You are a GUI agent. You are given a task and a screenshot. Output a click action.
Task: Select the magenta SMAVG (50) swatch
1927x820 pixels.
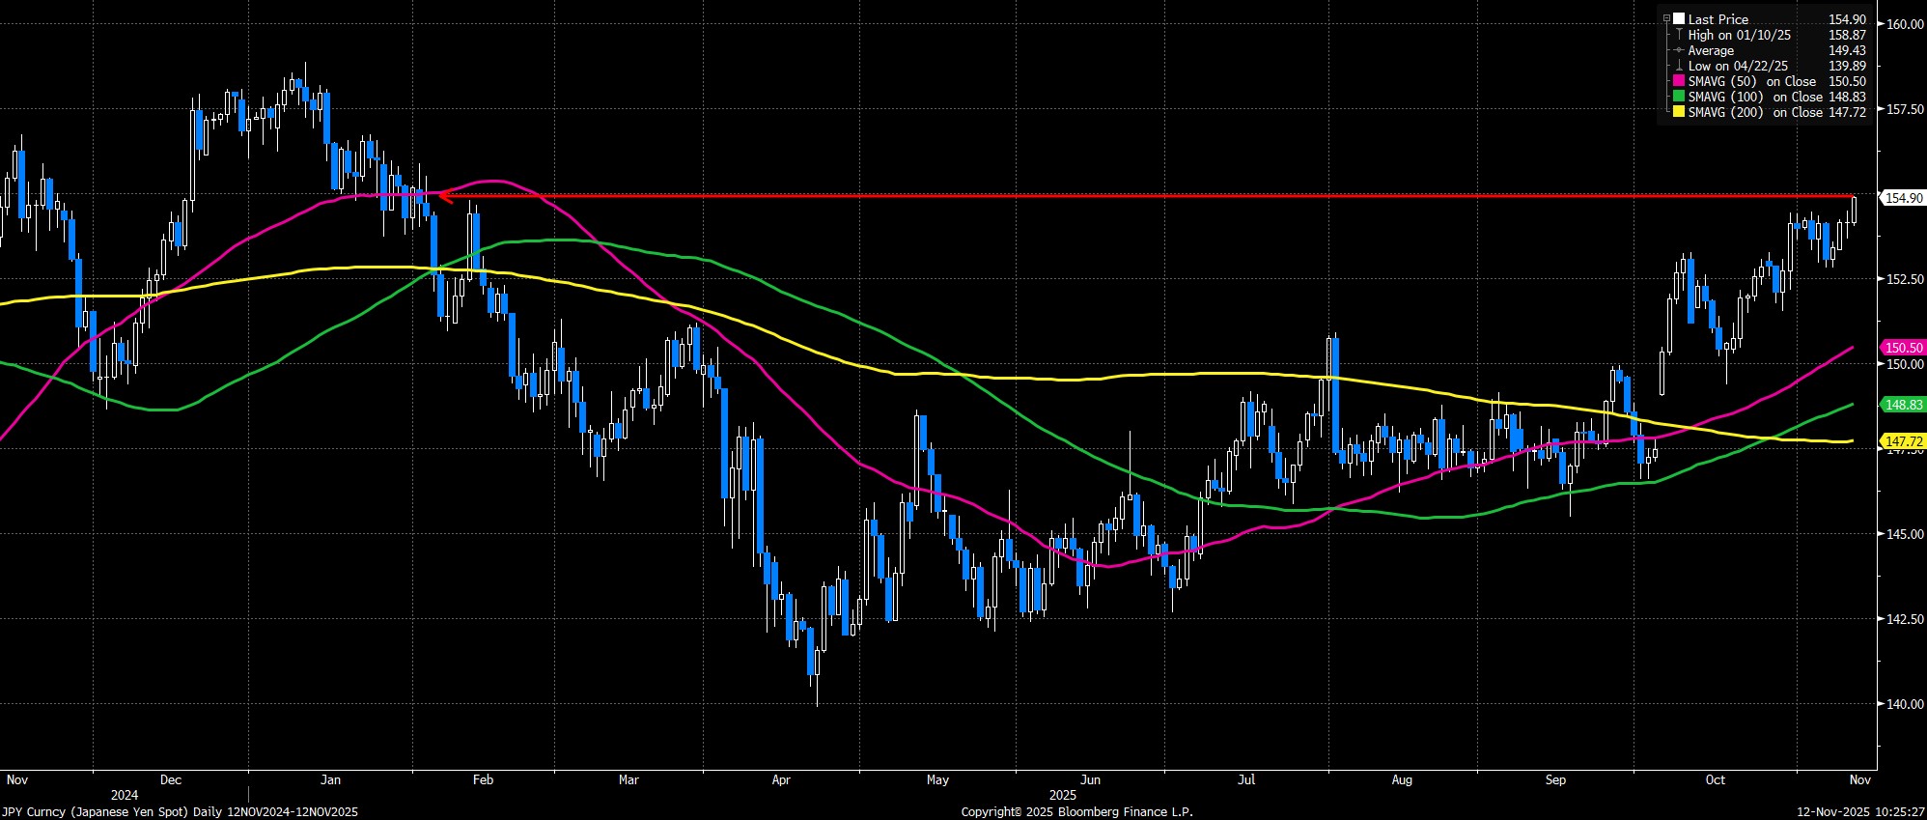pos(1679,81)
